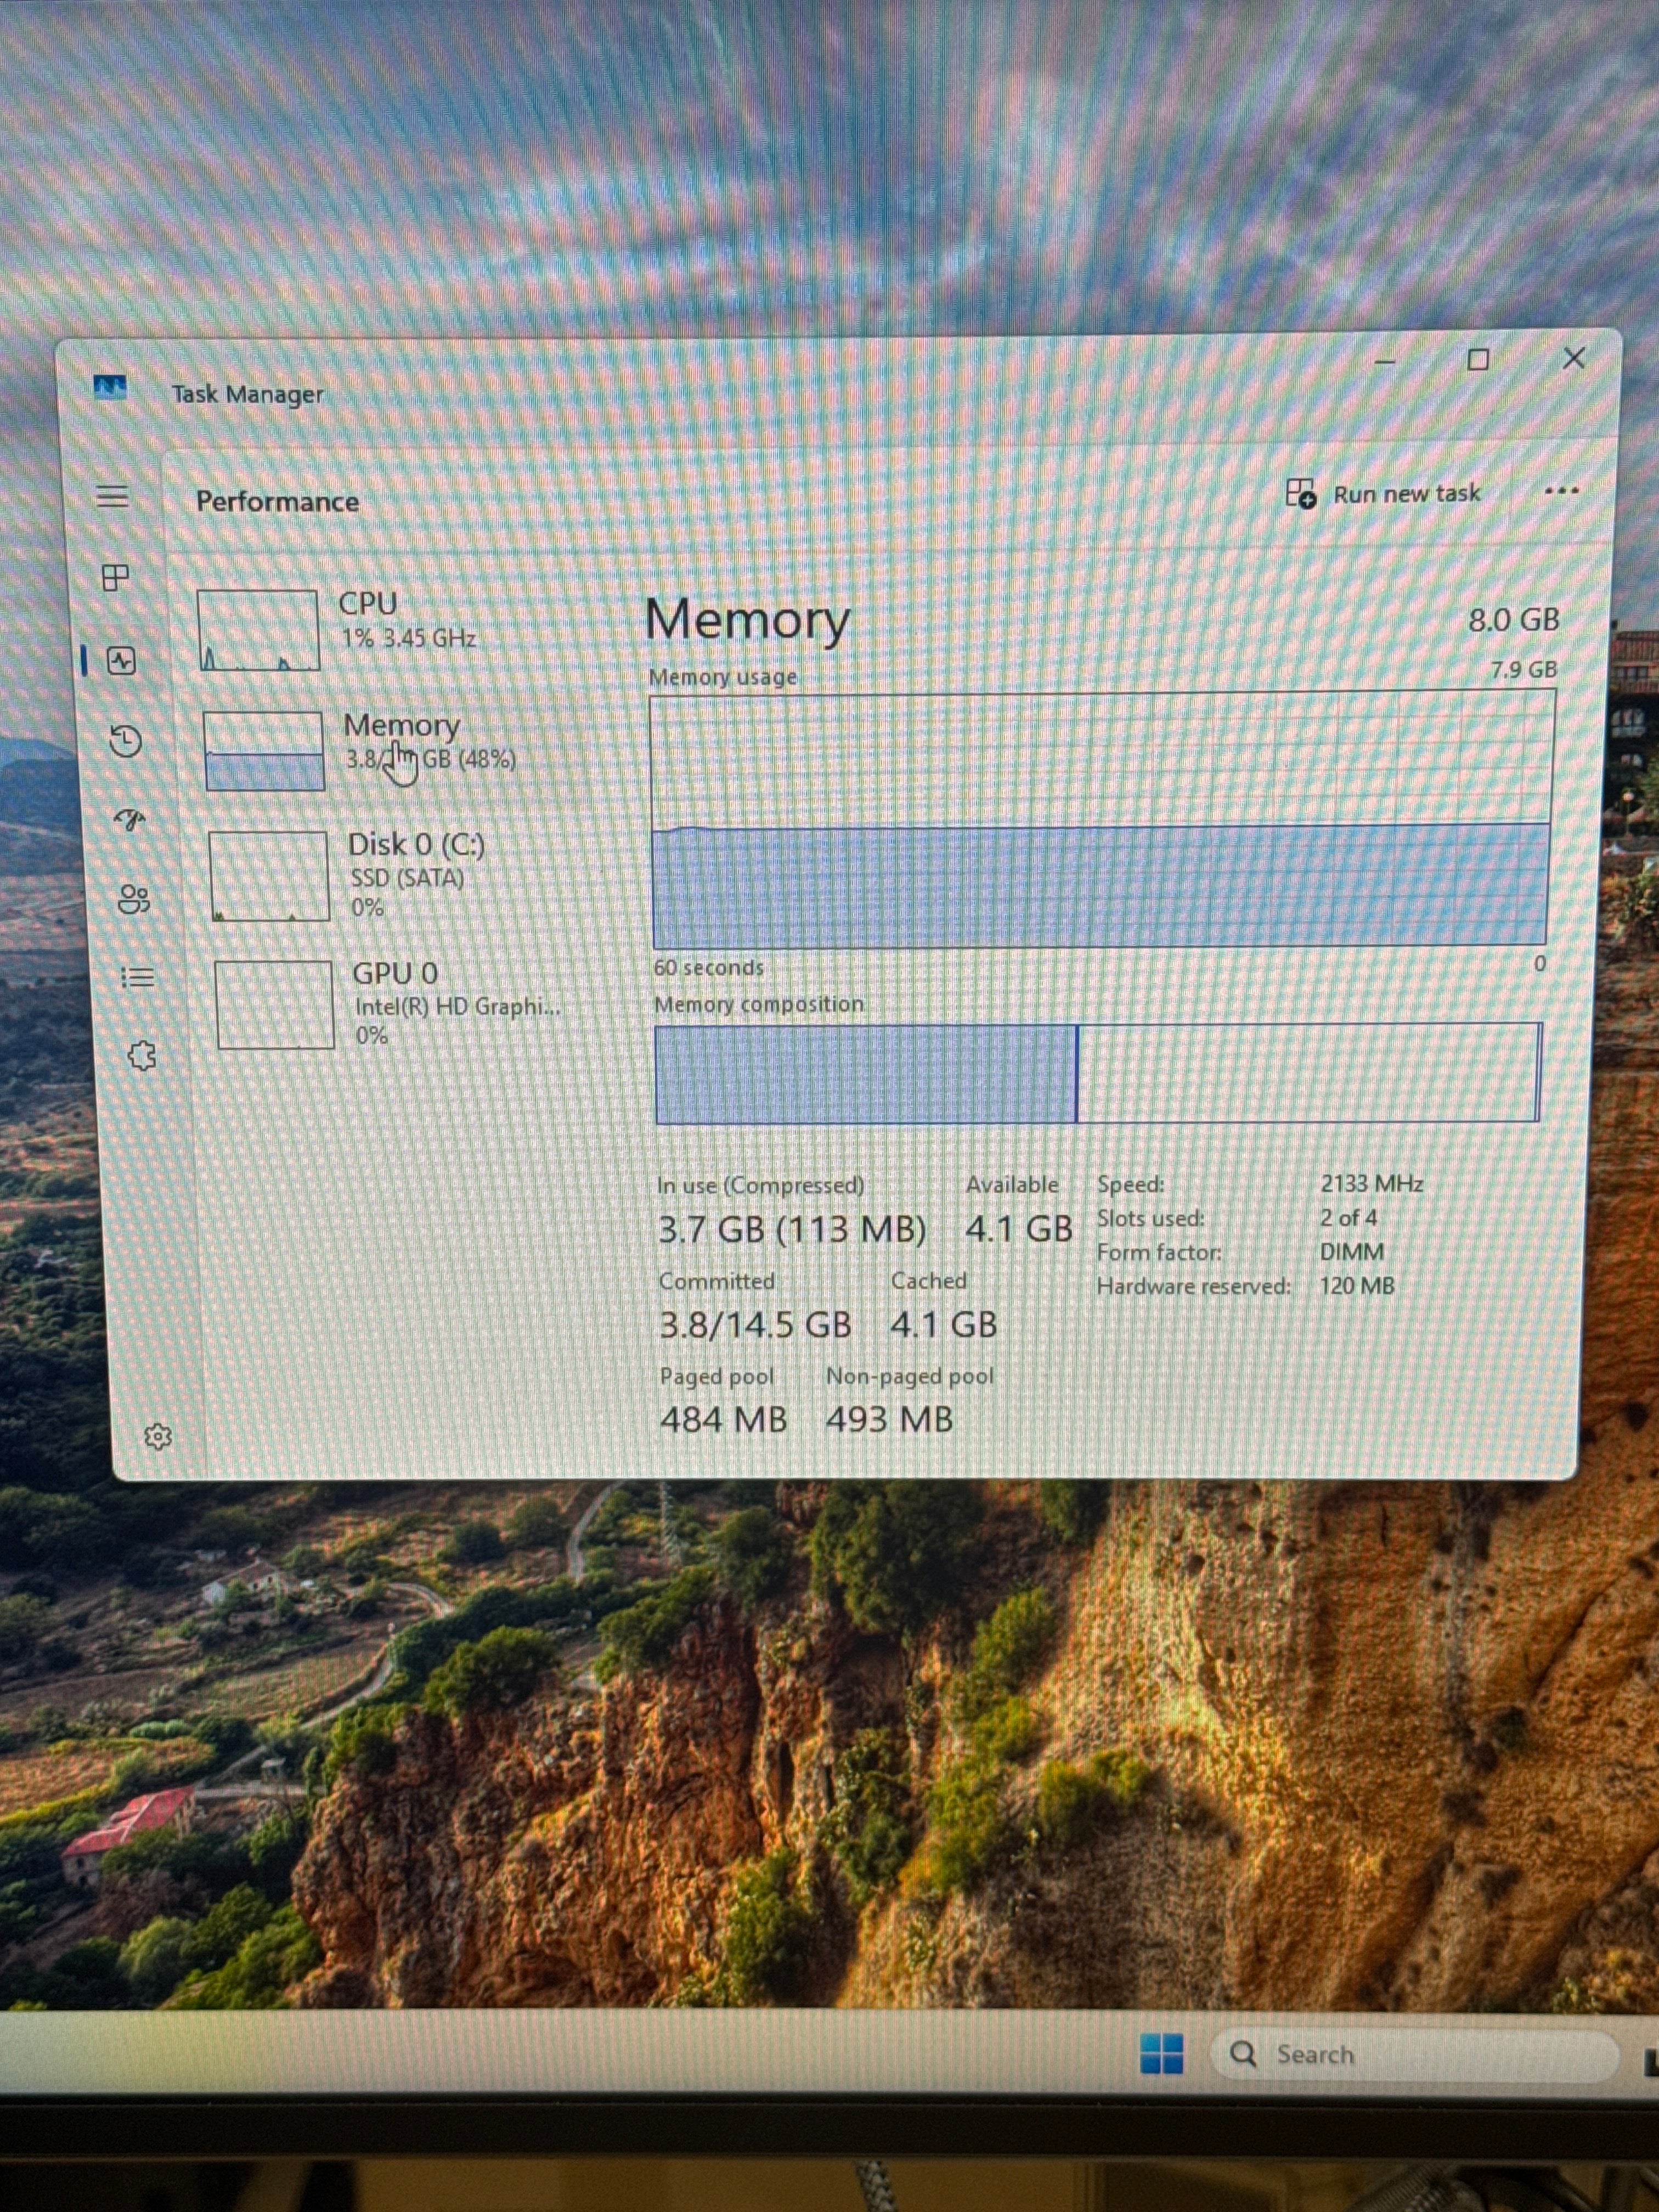Click the Cached value 4.1 GB

[x=943, y=1325]
